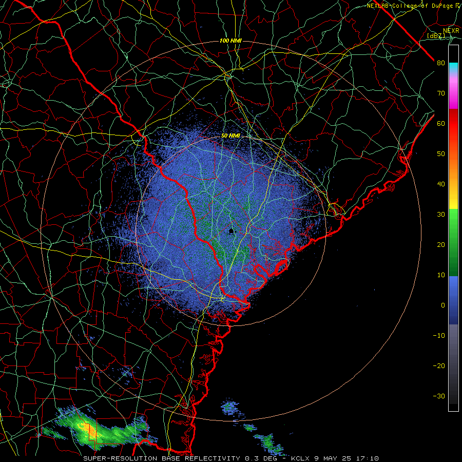Click the 60 value on the color scale
Viewport: 462px width, 462px height.
441,123
